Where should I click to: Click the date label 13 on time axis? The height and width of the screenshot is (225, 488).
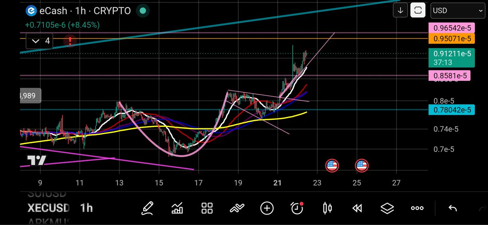tap(119, 182)
